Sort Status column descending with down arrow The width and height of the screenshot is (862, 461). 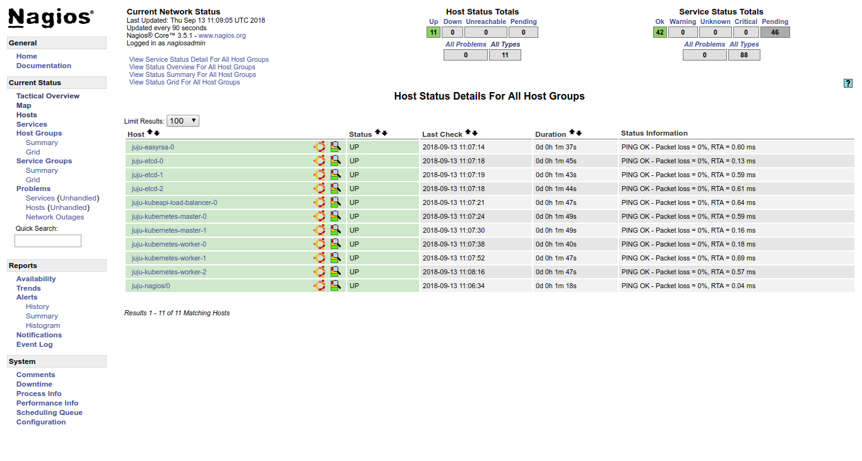coord(384,133)
